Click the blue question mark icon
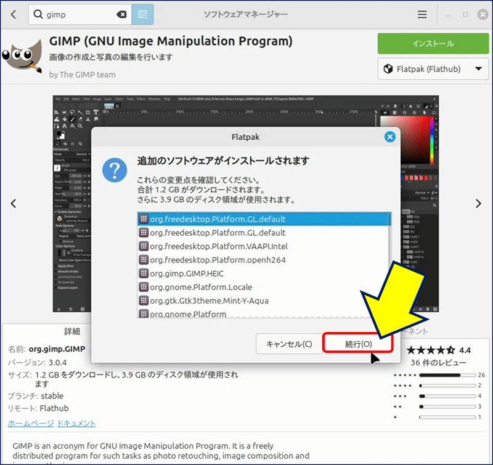This screenshot has width=493, height=465. tap(115, 170)
